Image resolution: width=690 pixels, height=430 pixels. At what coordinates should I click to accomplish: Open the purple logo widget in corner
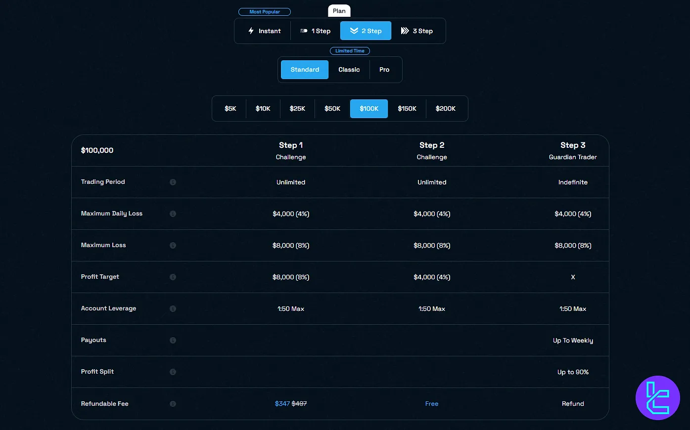tap(657, 398)
